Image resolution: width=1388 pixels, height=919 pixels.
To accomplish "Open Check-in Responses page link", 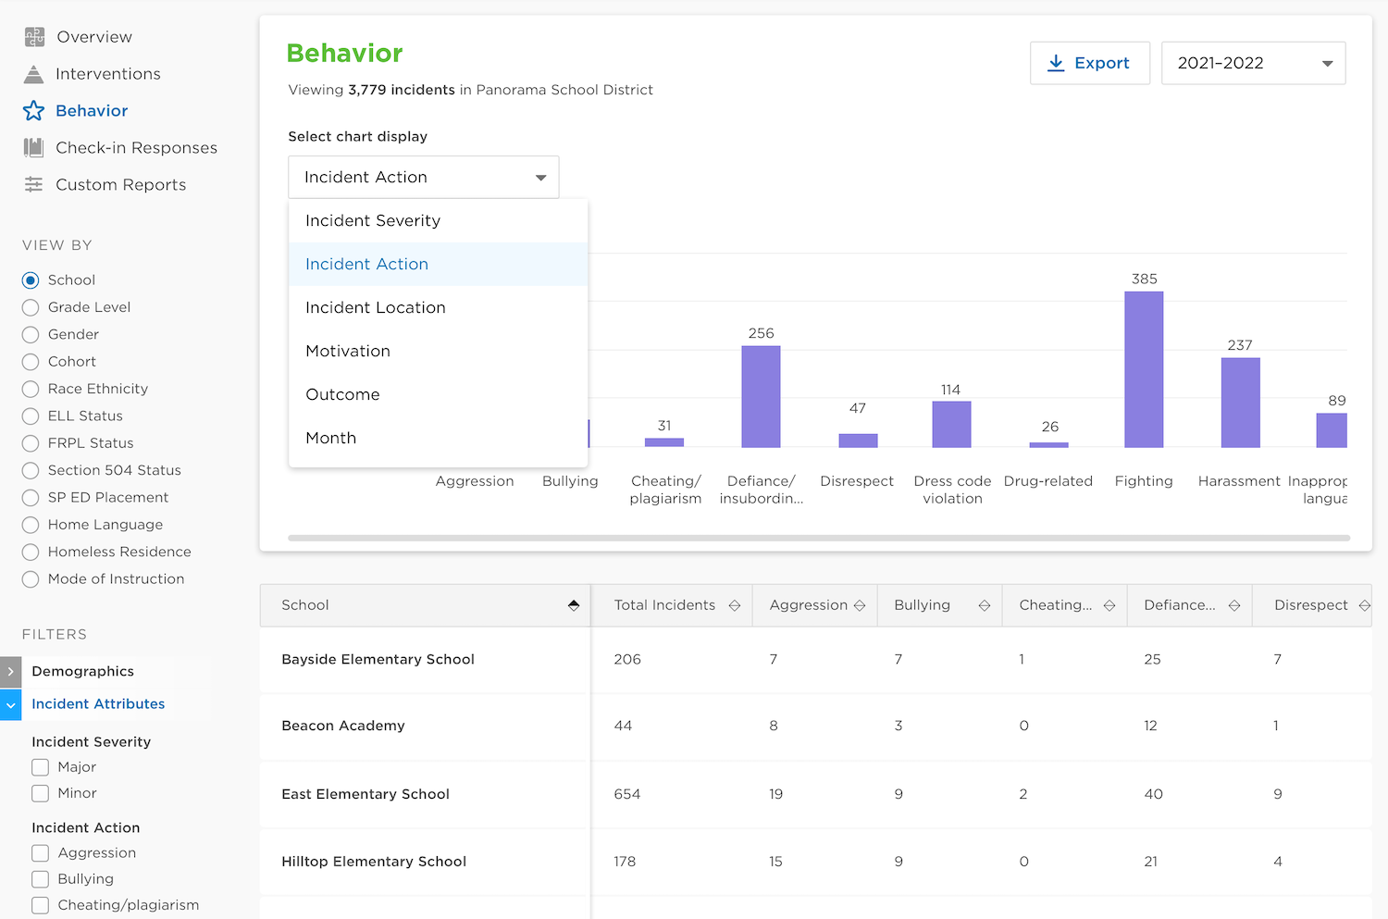I will (x=137, y=148).
